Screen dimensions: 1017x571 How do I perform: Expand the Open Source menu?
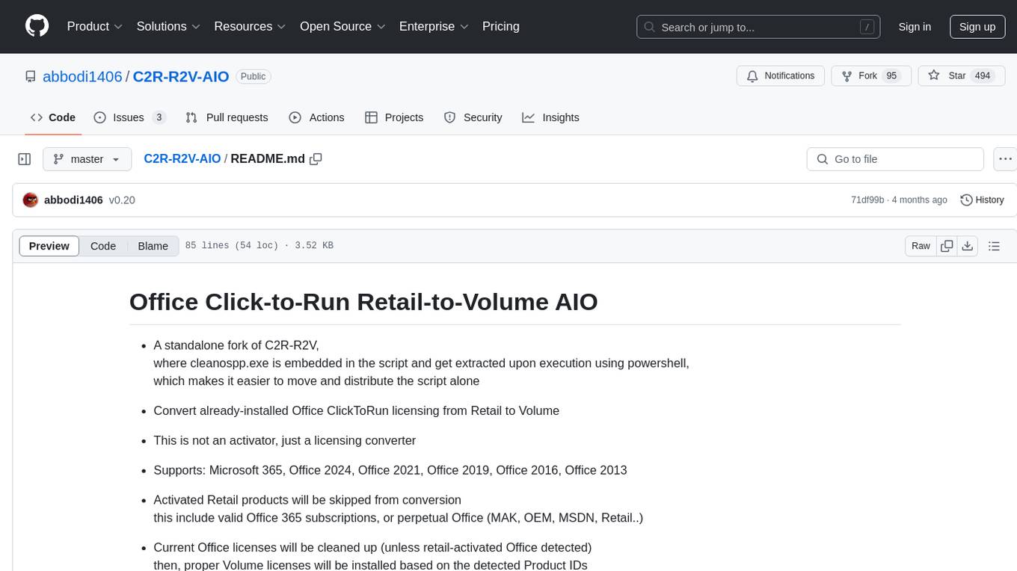pos(342,26)
